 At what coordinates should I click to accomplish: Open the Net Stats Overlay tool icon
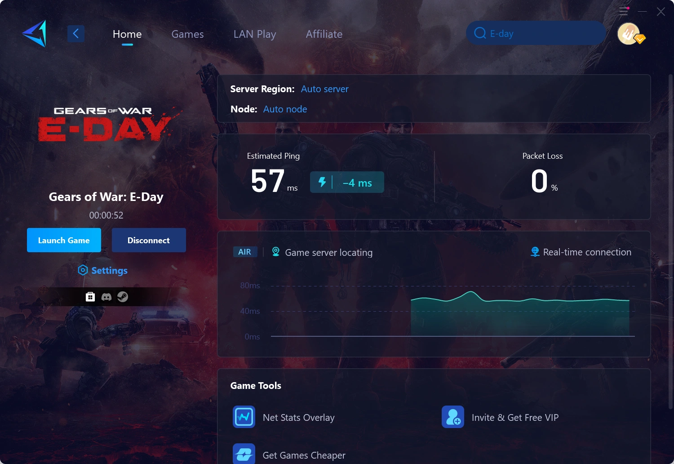pyautogui.click(x=244, y=417)
